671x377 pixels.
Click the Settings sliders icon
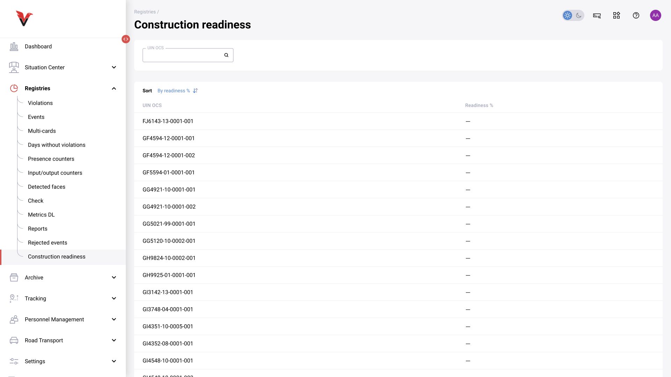pos(14,361)
